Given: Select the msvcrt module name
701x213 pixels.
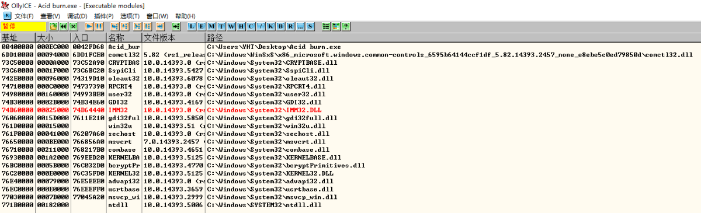Looking at the screenshot, I should point(120,141).
